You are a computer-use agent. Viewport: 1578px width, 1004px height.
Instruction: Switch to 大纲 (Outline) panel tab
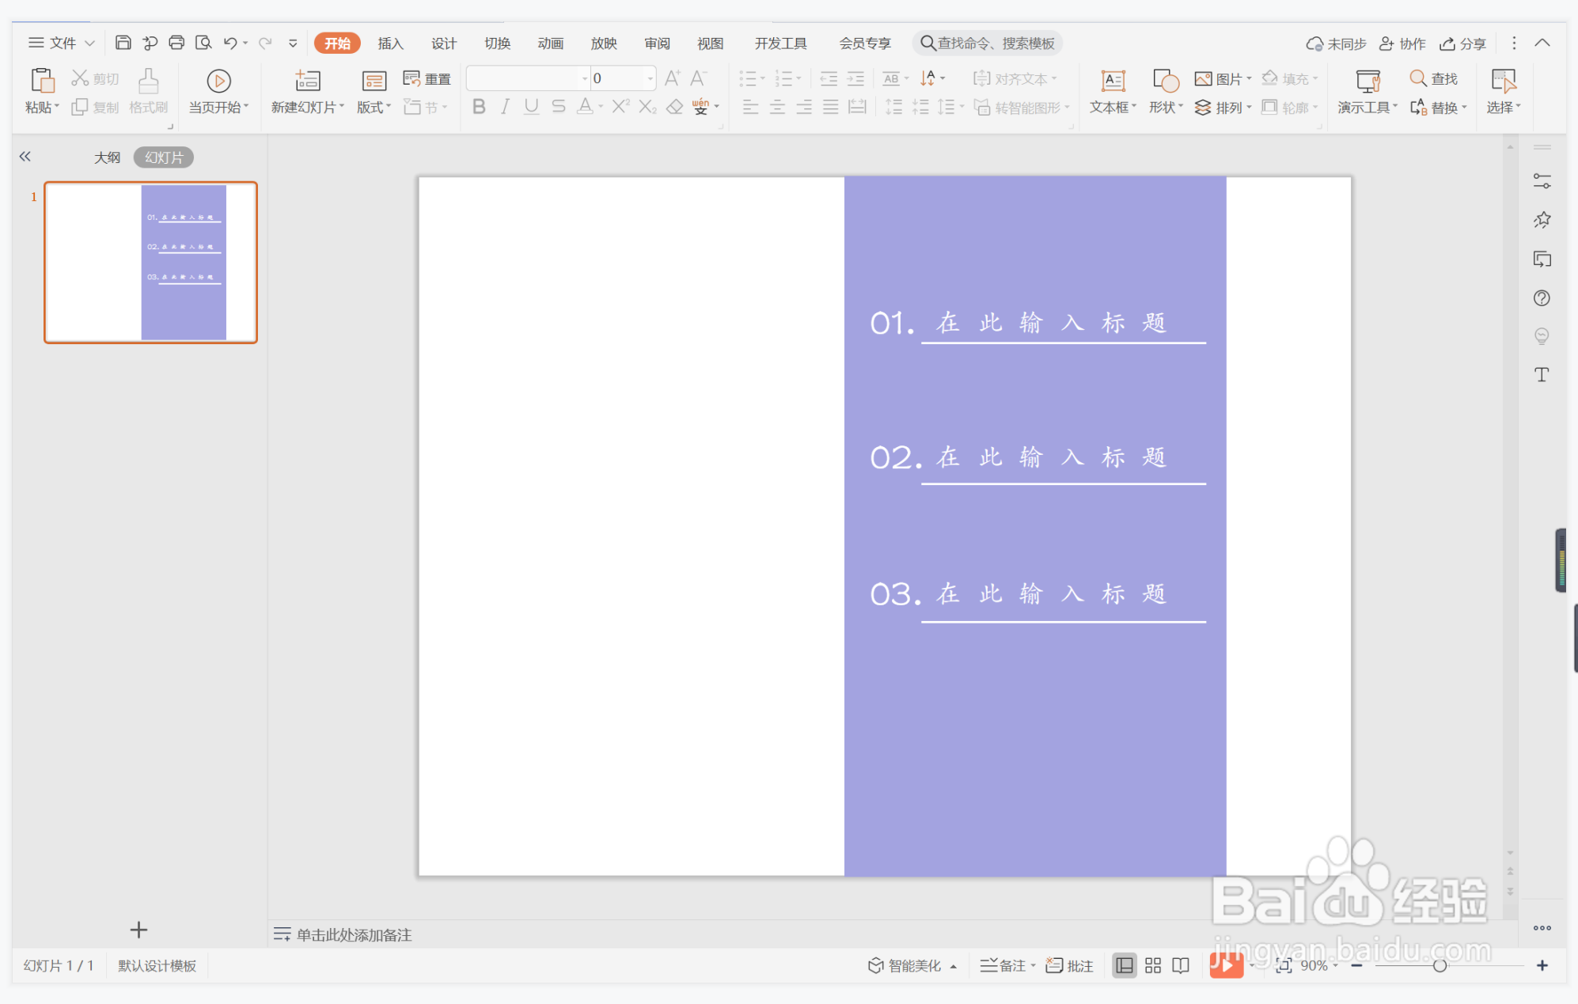pos(107,157)
